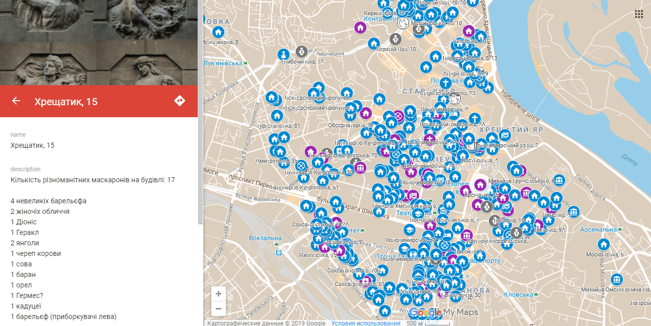Open directions to Хрещатик, 15
The width and height of the screenshot is (651, 326).
click(179, 101)
